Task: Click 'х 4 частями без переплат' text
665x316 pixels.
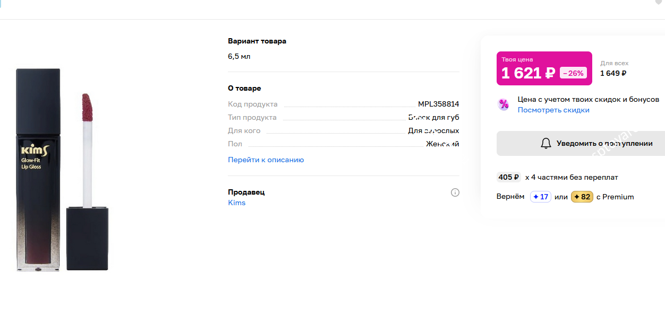Action: click(572, 178)
